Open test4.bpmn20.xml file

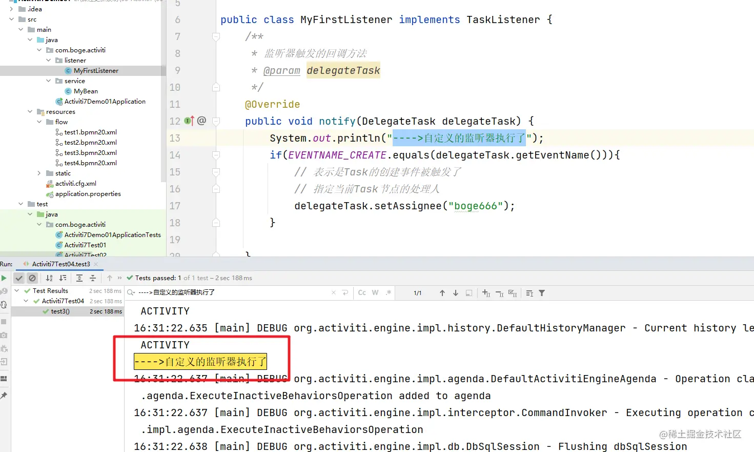click(x=90, y=163)
